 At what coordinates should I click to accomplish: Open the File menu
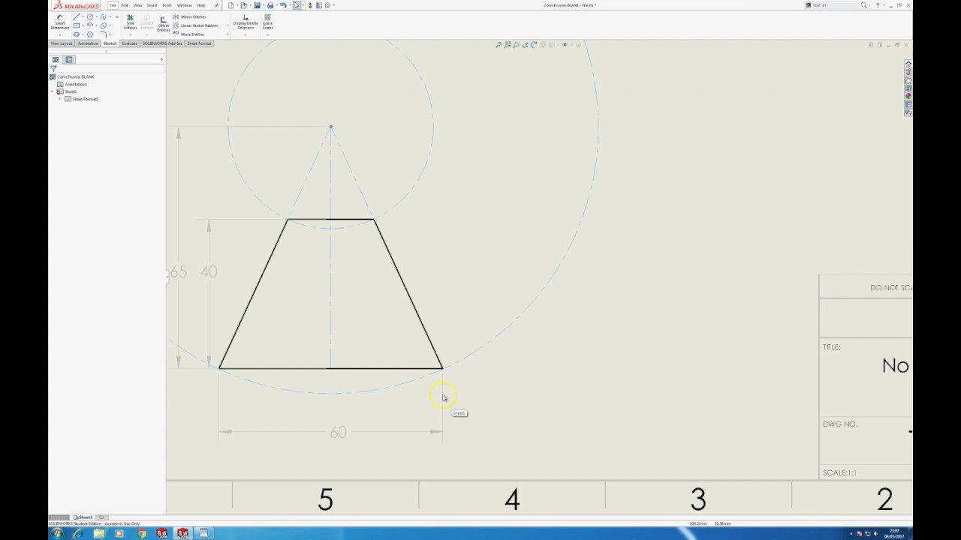click(x=113, y=5)
